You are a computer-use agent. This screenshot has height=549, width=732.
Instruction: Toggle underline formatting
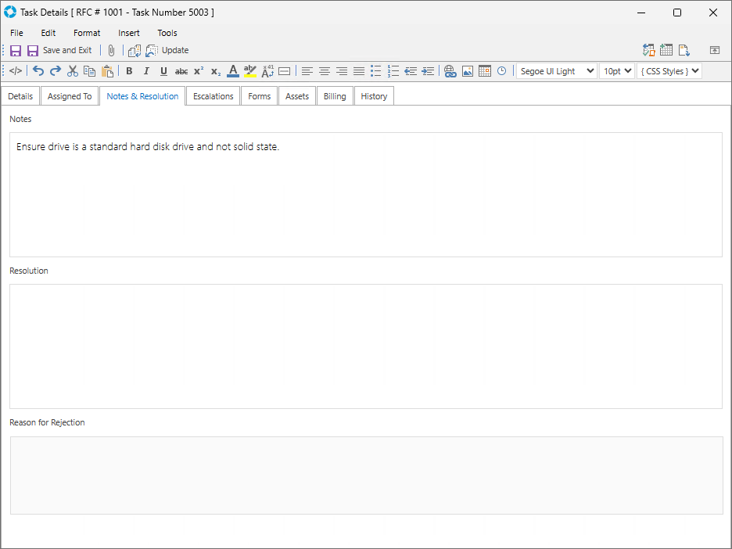click(163, 71)
